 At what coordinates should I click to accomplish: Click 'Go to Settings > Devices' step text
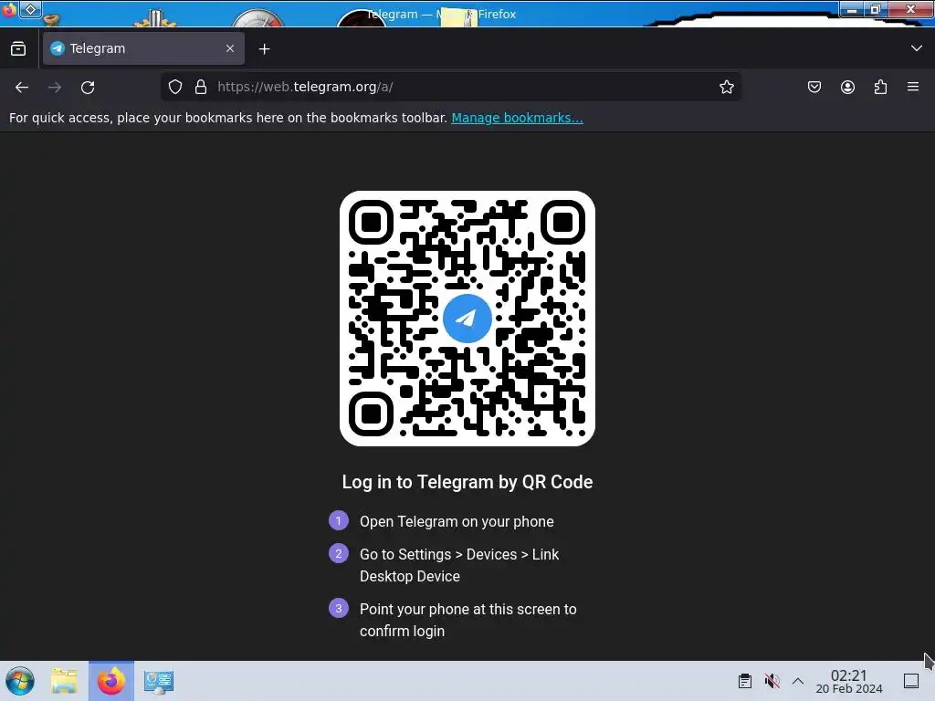coord(459,565)
